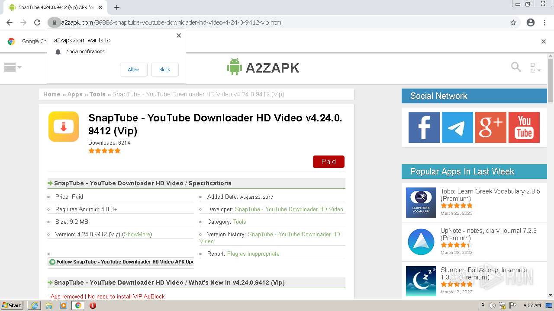This screenshot has height=311, width=554.
Task: Click the network tray icon
Action: [x=503, y=305]
